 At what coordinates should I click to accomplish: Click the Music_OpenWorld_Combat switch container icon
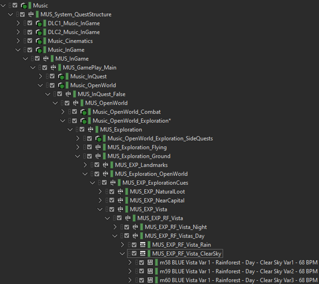pyautogui.click(x=83, y=112)
